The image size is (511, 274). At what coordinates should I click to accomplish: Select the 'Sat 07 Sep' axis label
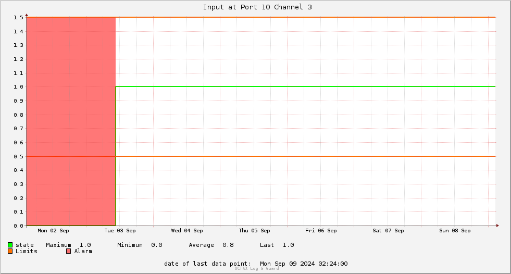pyautogui.click(x=388, y=231)
